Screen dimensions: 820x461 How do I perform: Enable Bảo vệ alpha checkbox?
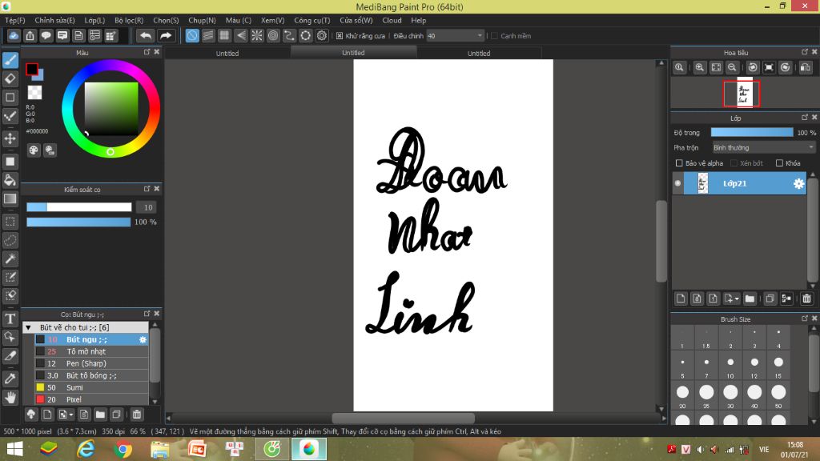pos(679,163)
